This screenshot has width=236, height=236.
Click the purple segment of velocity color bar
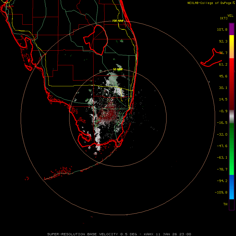click(232, 29)
